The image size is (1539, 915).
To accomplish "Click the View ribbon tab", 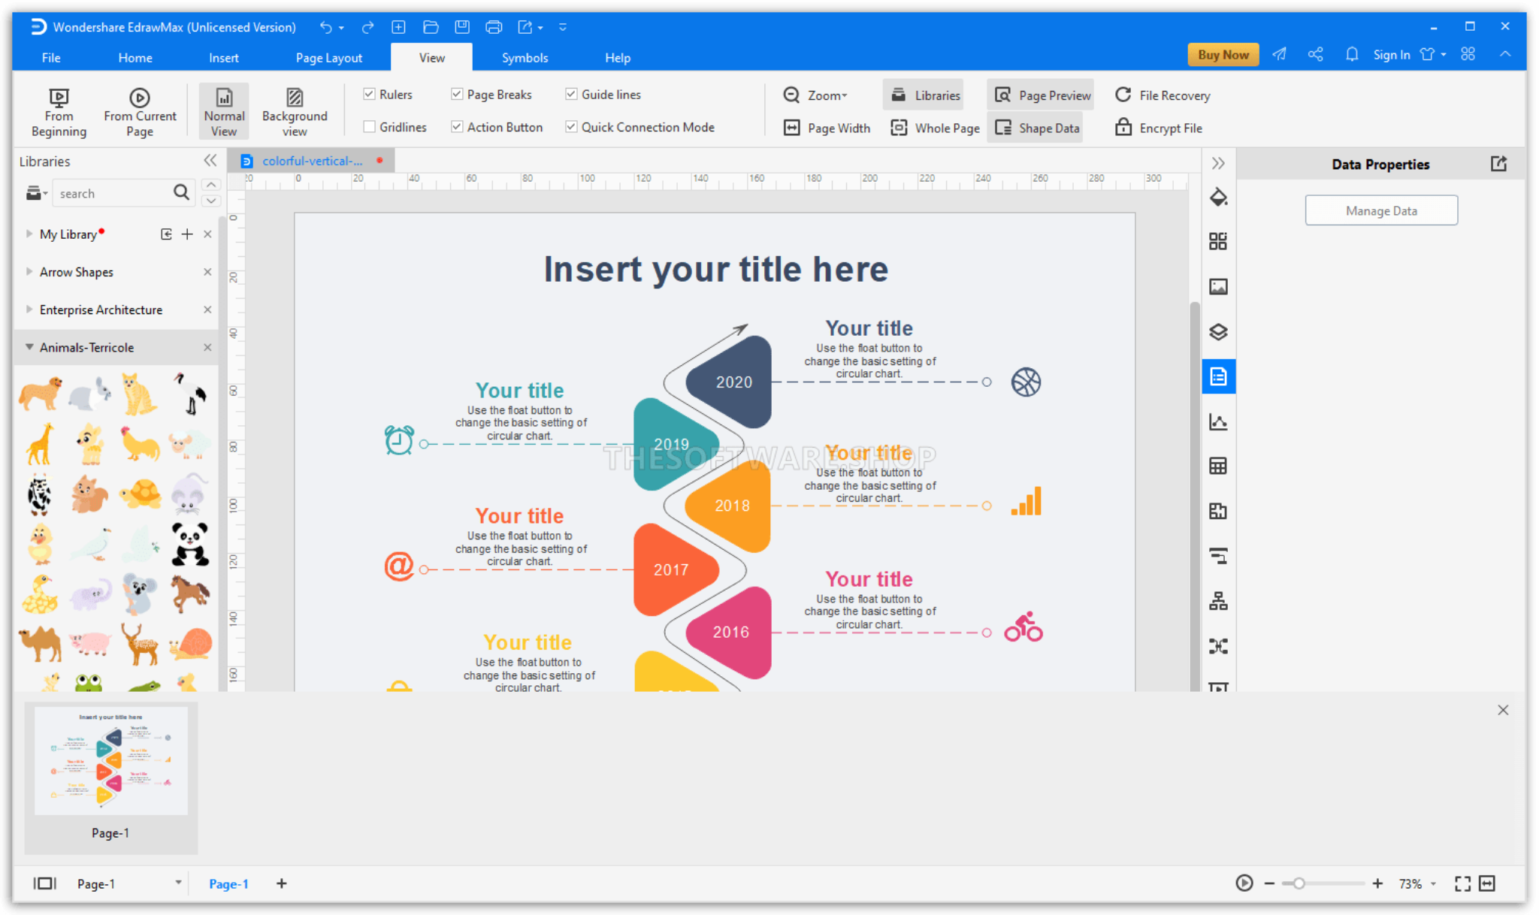I will pyautogui.click(x=431, y=58).
